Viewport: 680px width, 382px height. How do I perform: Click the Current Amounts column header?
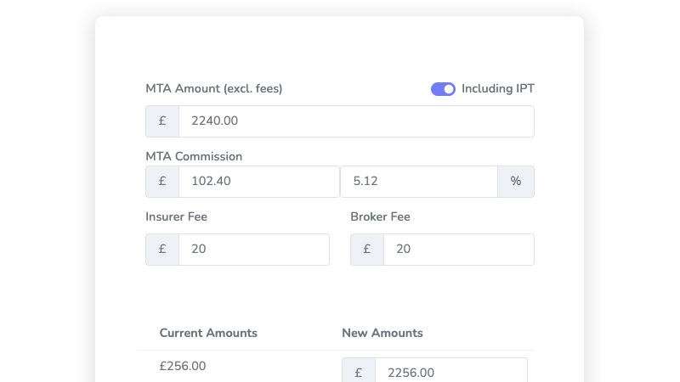tap(208, 333)
